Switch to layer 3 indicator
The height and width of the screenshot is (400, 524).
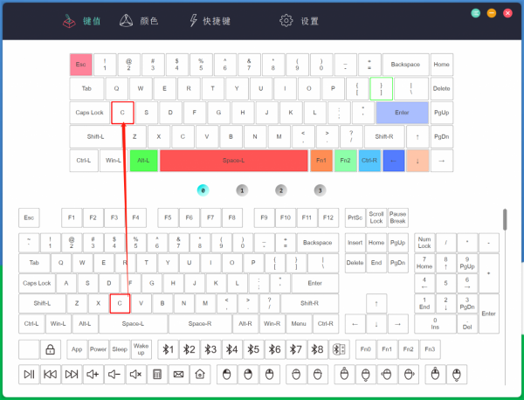point(320,190)
